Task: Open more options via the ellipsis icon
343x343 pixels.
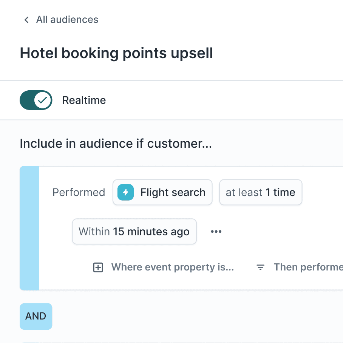Action: tap(216, 231)
